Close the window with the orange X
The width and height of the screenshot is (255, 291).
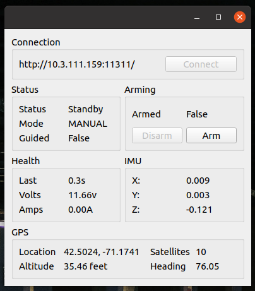click(240, 17)
